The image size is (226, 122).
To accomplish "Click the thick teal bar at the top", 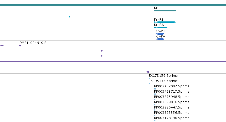I will tap(113, 5).
